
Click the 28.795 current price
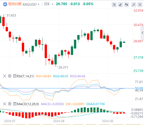(62, 4)
